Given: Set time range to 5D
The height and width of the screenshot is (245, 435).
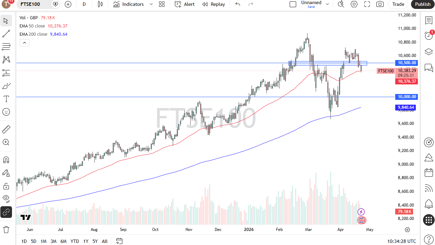Looking at the screenshot, I should tap(34, 241).
